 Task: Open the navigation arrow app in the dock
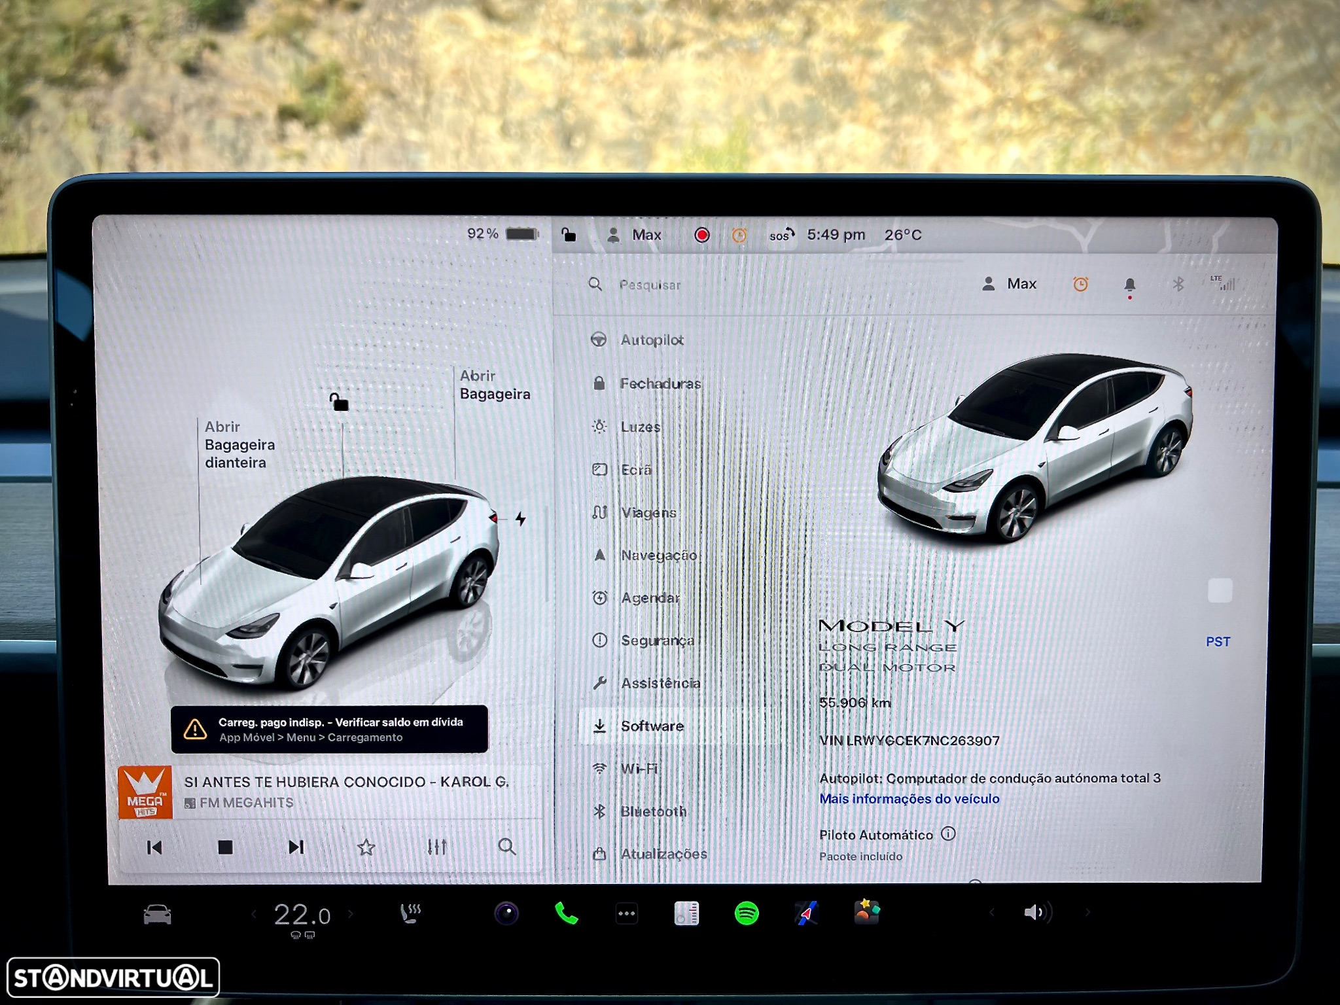coord(807,913)
